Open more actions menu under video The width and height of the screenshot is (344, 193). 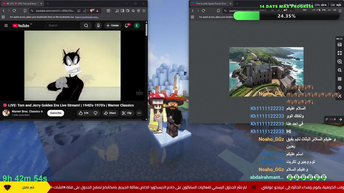(x=139, y=113)
